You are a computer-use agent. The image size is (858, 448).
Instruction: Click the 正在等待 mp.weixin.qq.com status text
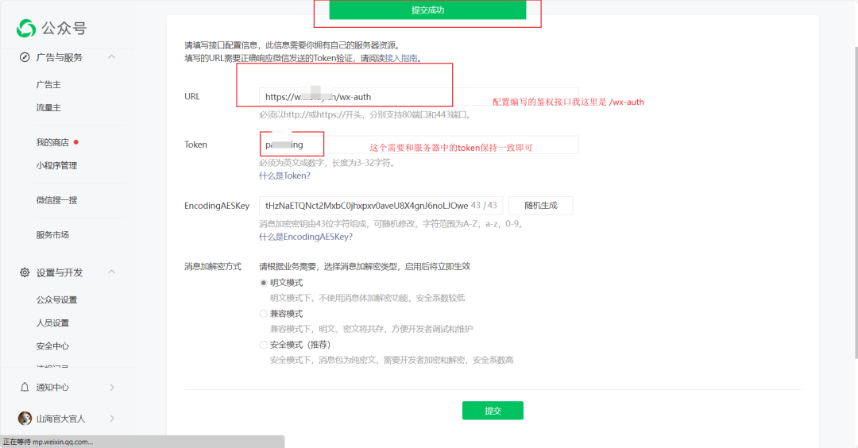coord(48,442)
